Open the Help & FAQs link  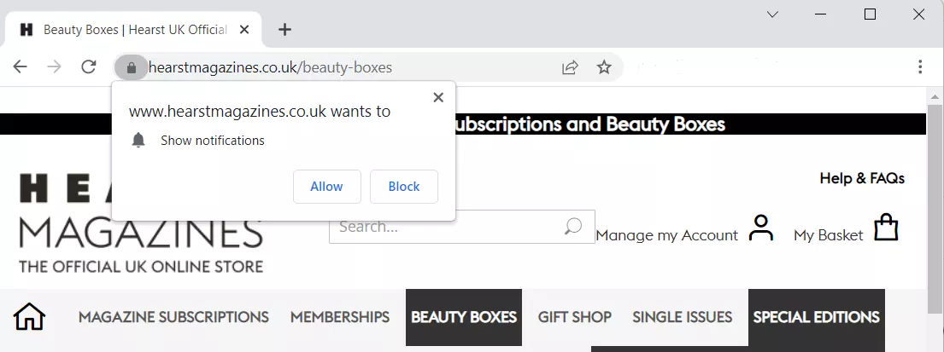[862, 178]
